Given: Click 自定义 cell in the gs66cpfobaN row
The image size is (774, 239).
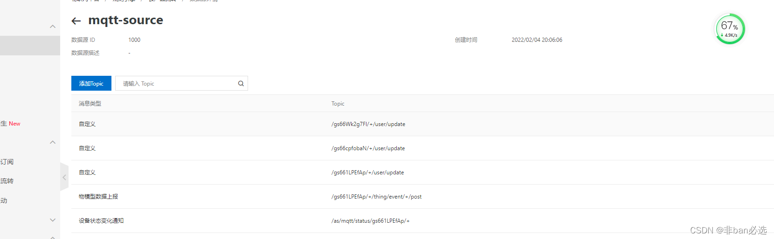Looking at the screenshot, I should click(x=87, y=148).
